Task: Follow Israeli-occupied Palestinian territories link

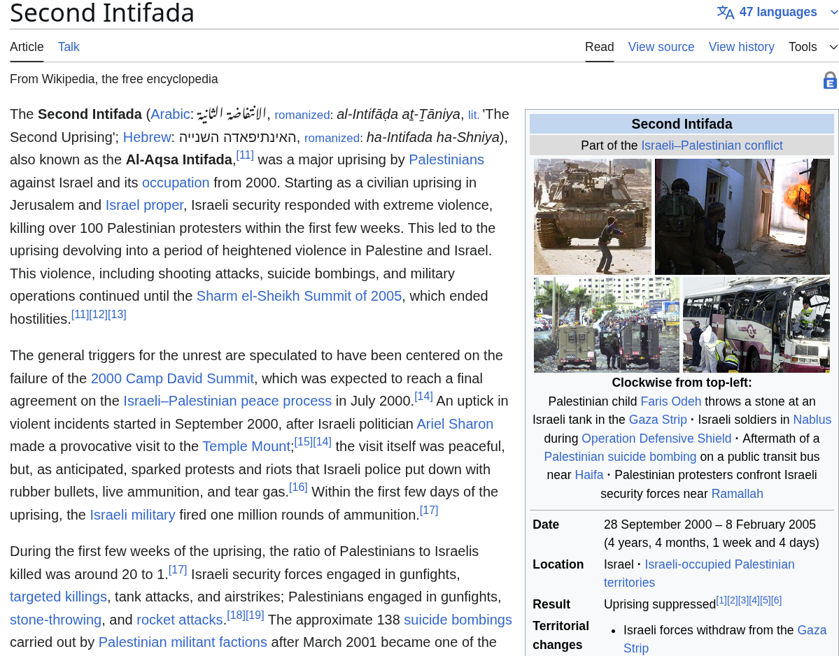Action: 699,573
